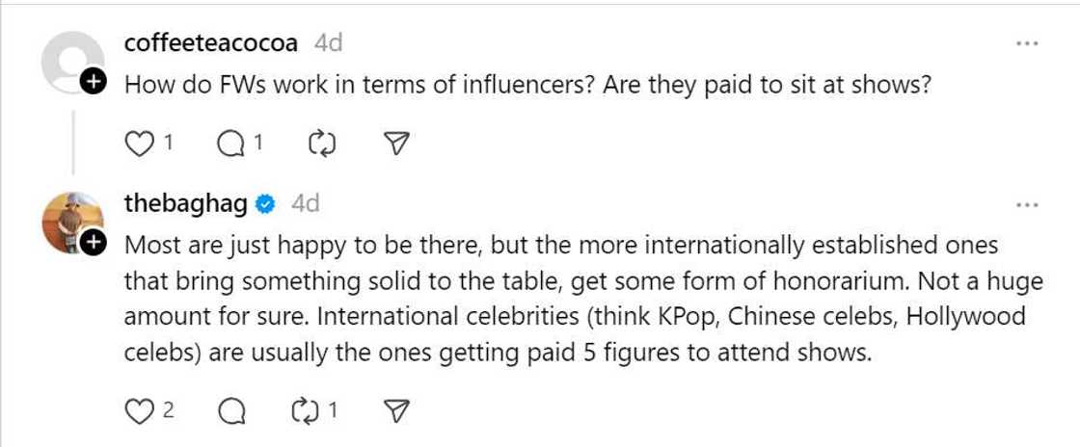
Task: View coffeeteacocoa's profile avatar
Action: pos(71,61)
